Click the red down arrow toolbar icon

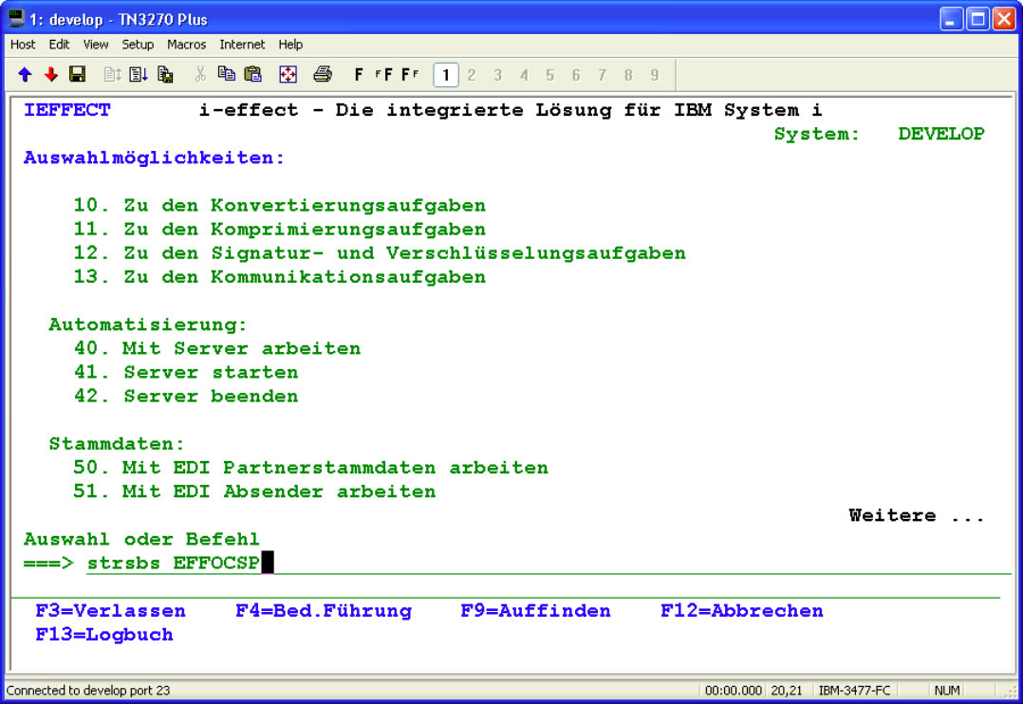tap(51, 74)
